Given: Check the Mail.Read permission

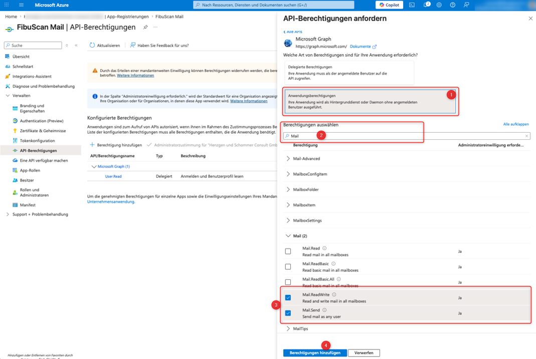Looking at the screenshot, I should [x=288, y=251].
